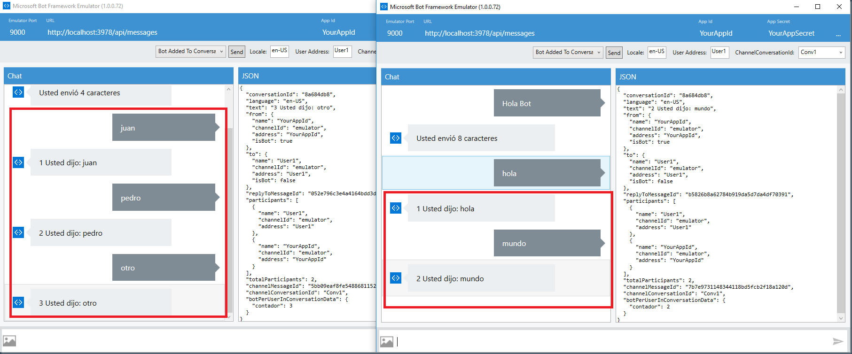Click bot icon beside 'Usted envió 8 caracteres'
Image resolution: width=852 pixels, height=354 pixels.
tap(396, 138)
